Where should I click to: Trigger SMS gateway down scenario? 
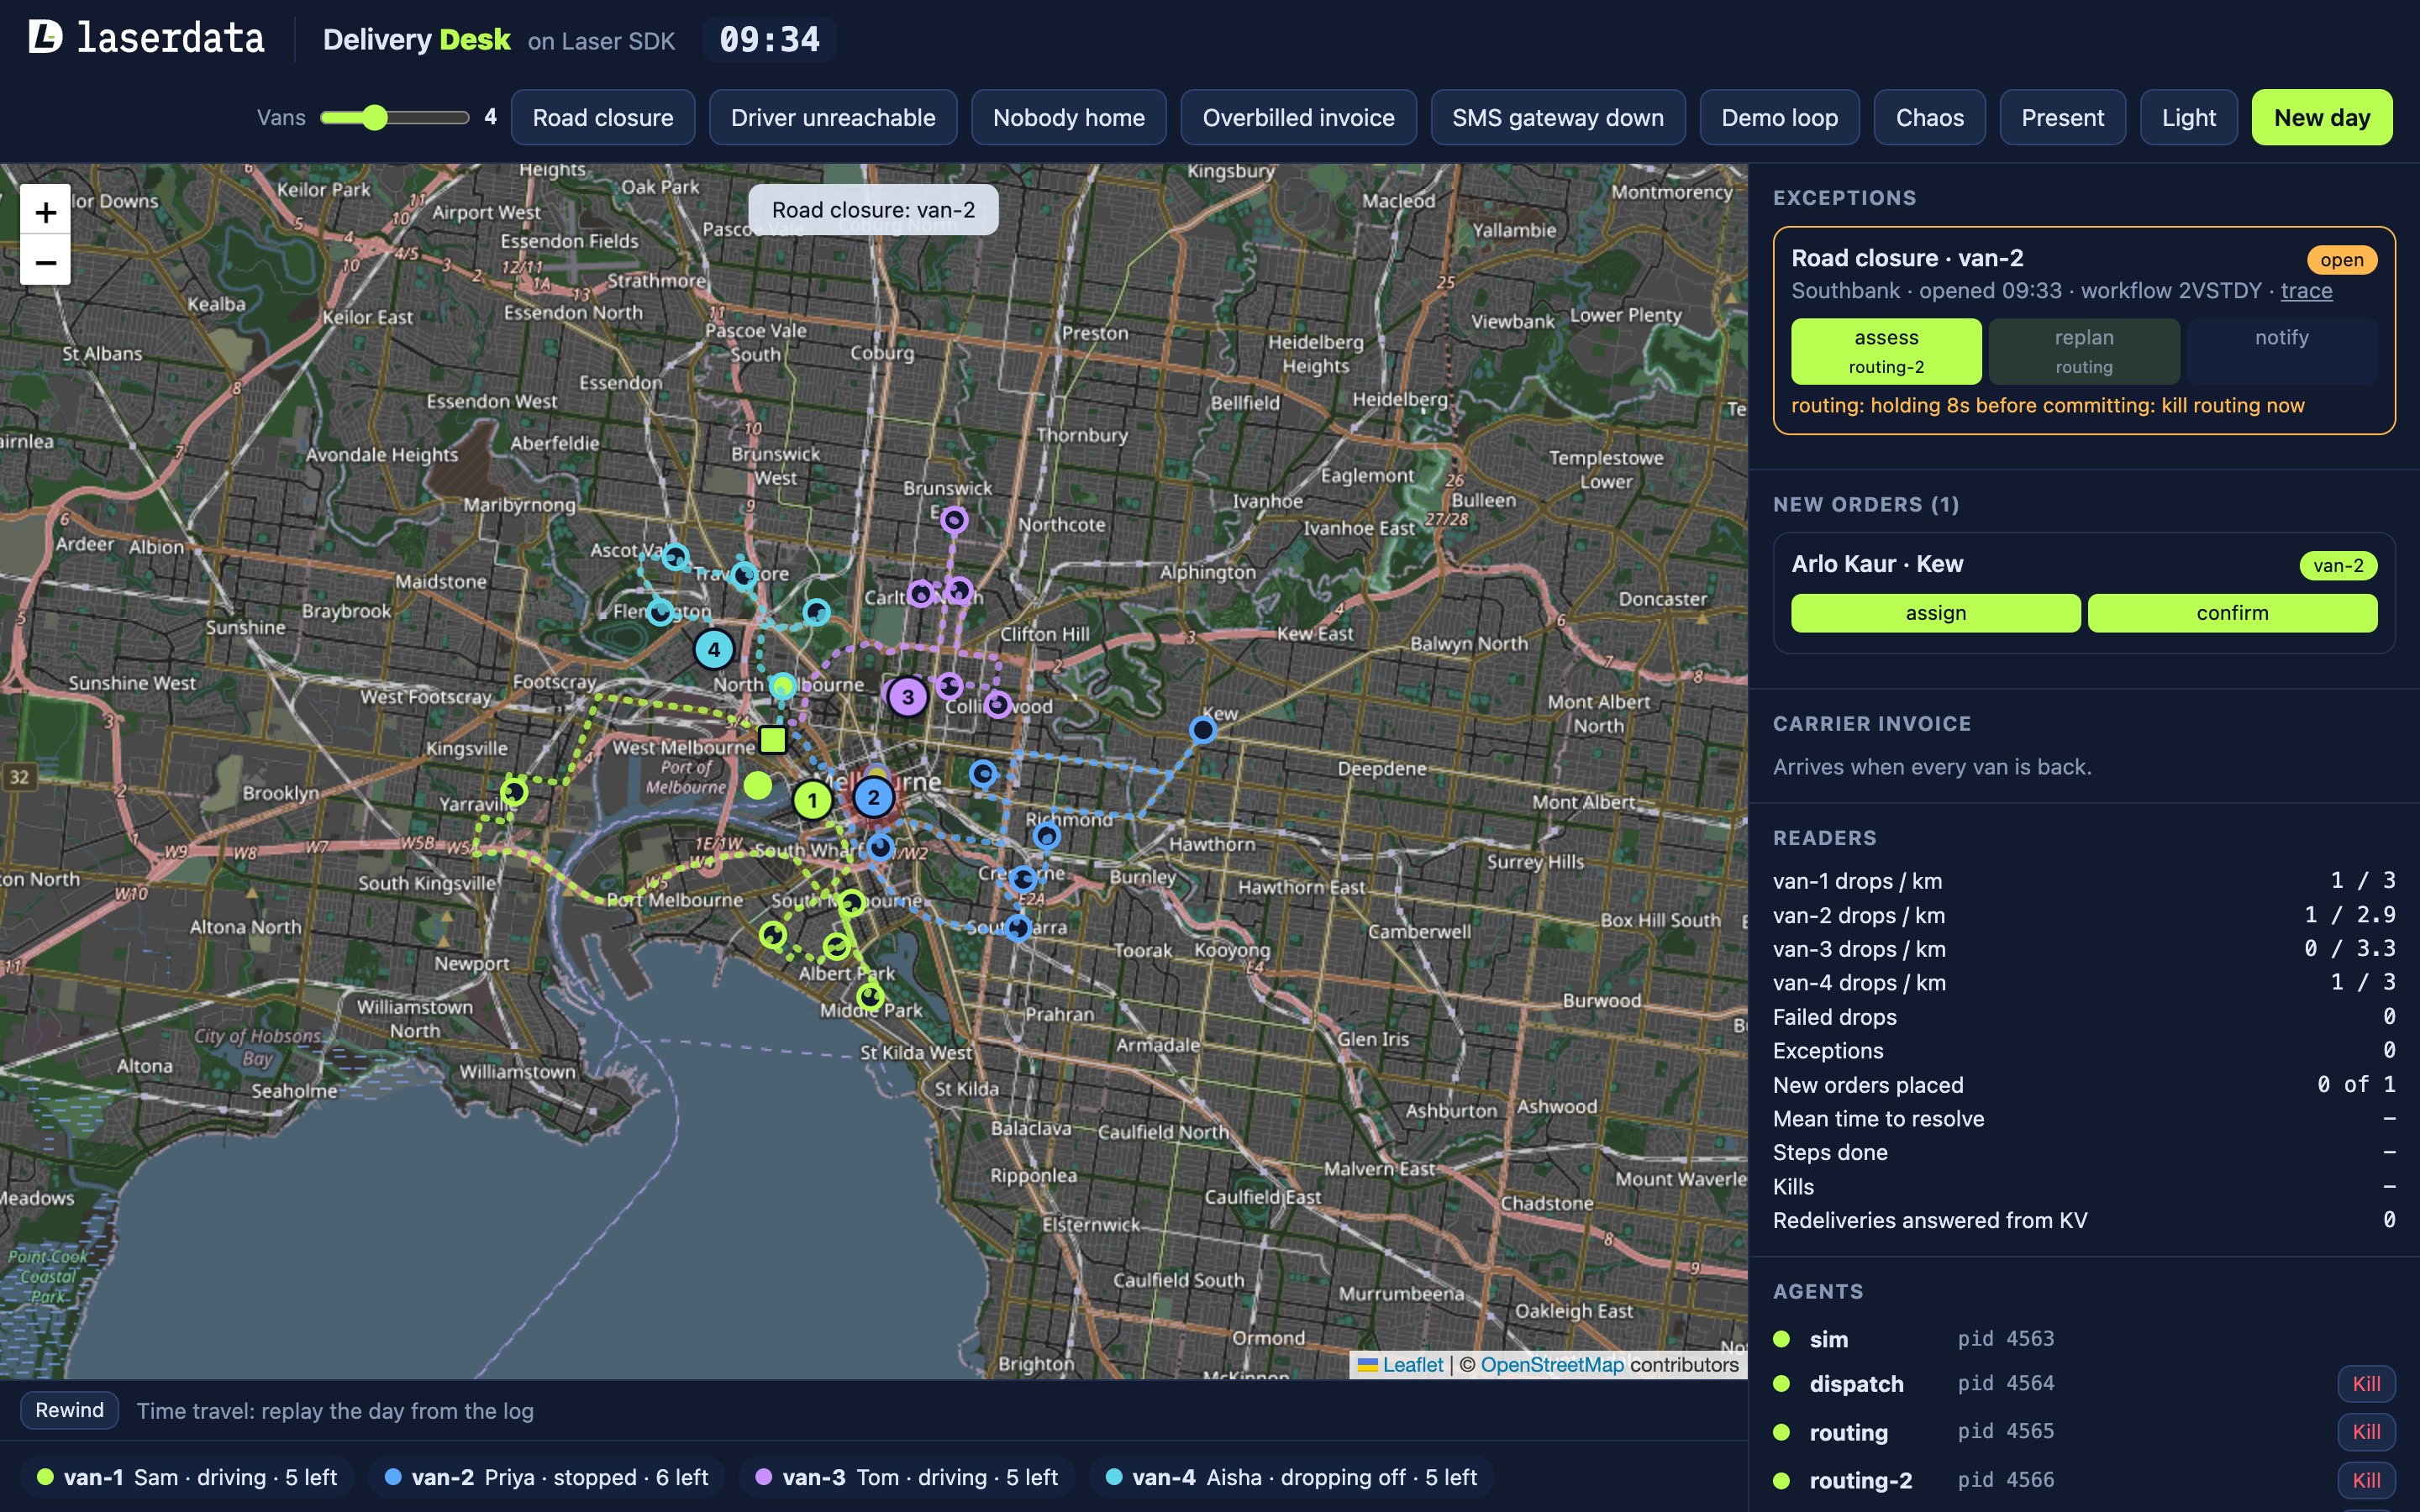[1558, 117]
